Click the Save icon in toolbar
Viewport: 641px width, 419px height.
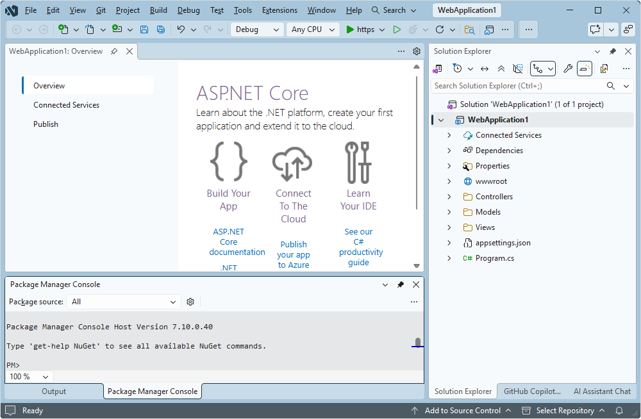(144, 29)
